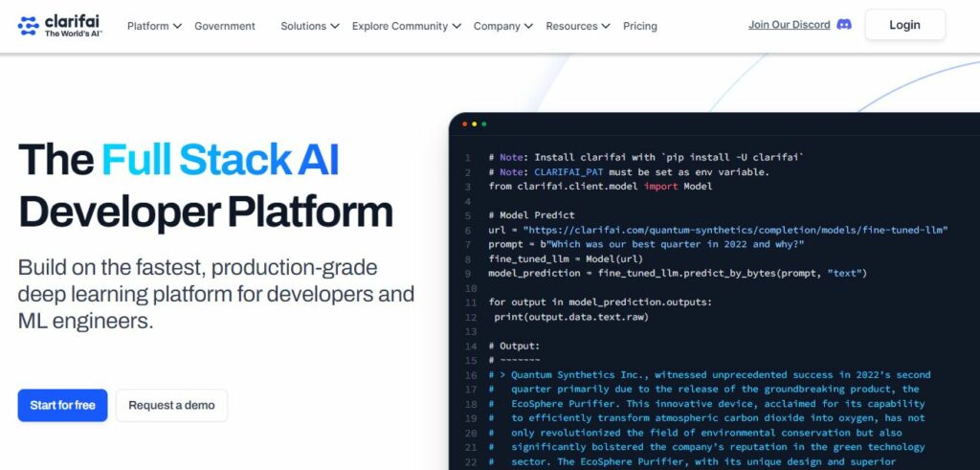Click the 'fine_tuned_llm = Model(url)' line
This screenshot has width=980, height=470.
pos(566,258)
